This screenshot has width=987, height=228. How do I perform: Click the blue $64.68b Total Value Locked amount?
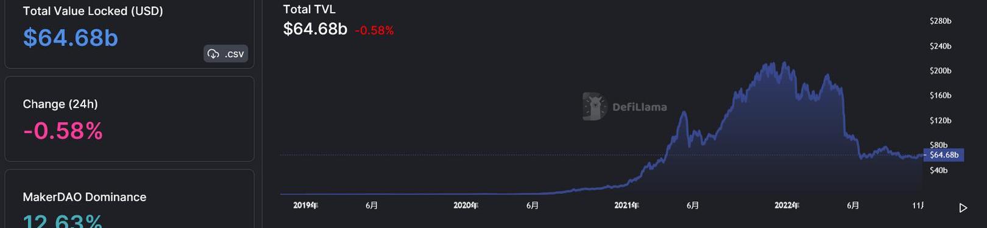(x=71, y=38)
